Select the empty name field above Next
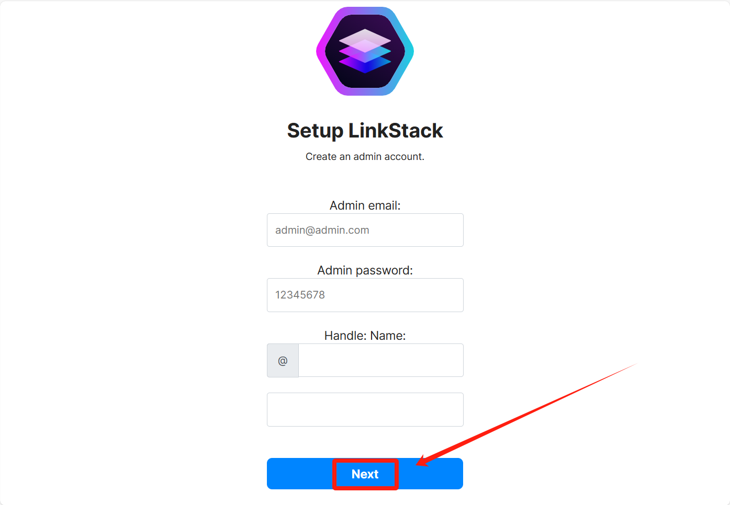730x505 pixels. click(x=365, y=409)
